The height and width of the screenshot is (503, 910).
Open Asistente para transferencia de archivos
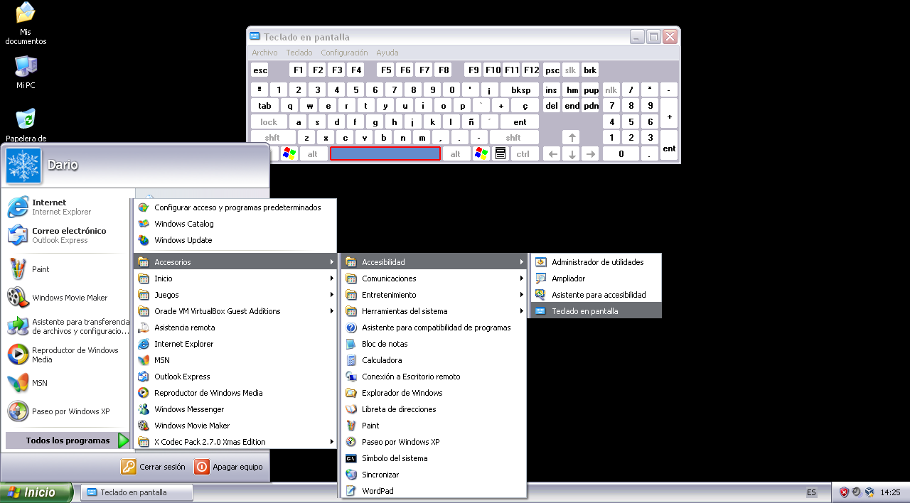[x=67, y=326]
